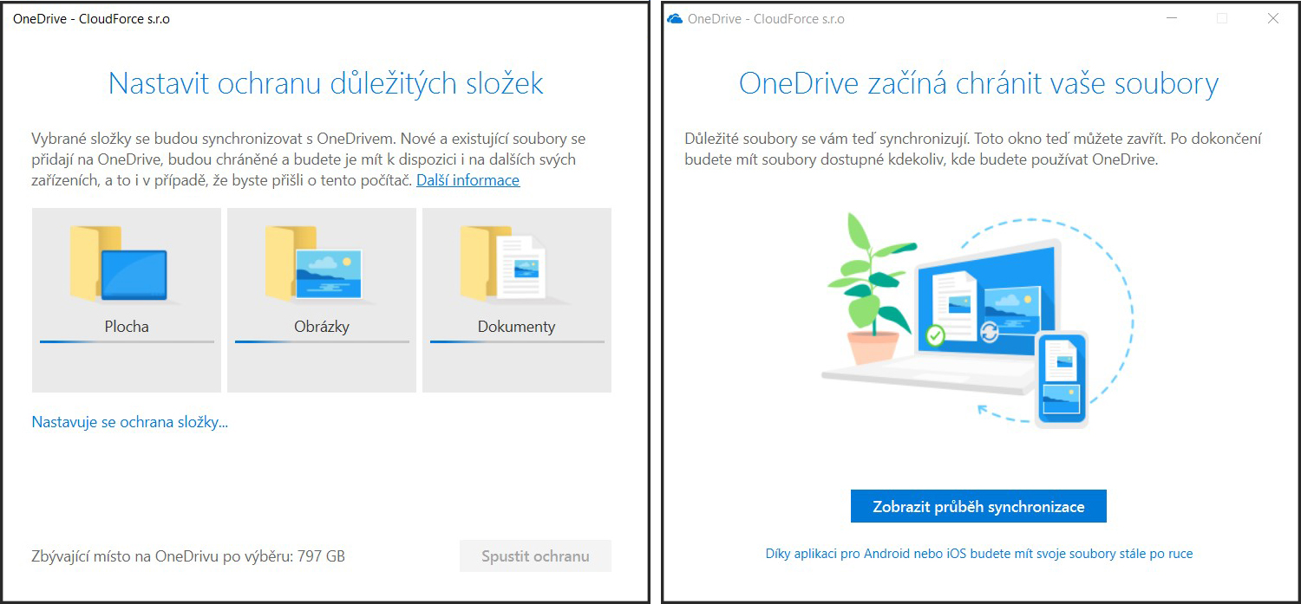Image resolution: width=1301 pixels, height=604 pixels.
Task: Click heading OneDrive začíná chránit vaše soubory
Action: click(x=979, y=84)
